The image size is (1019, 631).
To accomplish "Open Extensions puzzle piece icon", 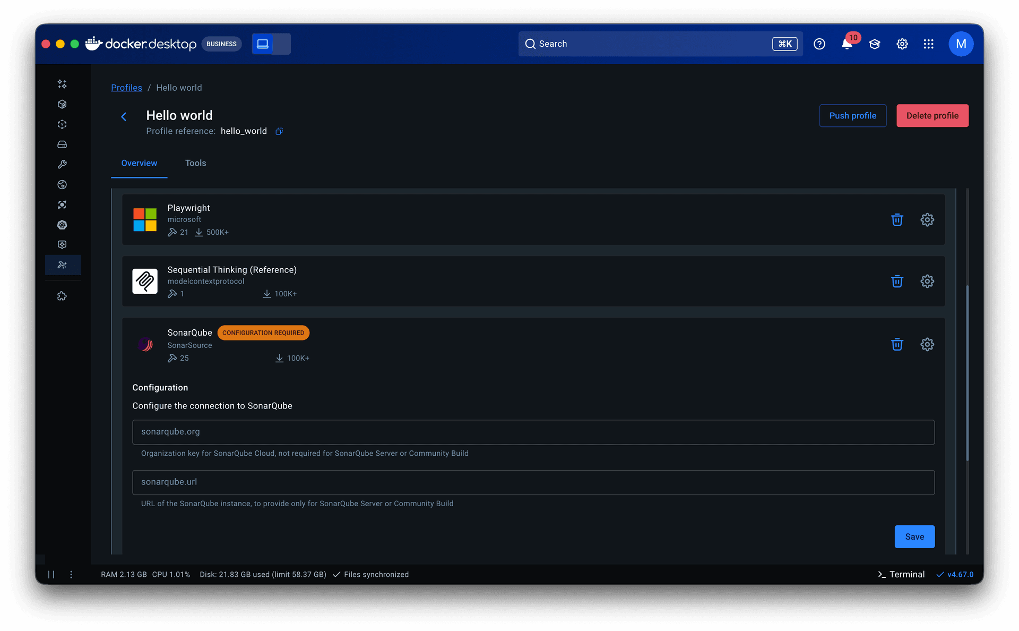I will point(62,296).
